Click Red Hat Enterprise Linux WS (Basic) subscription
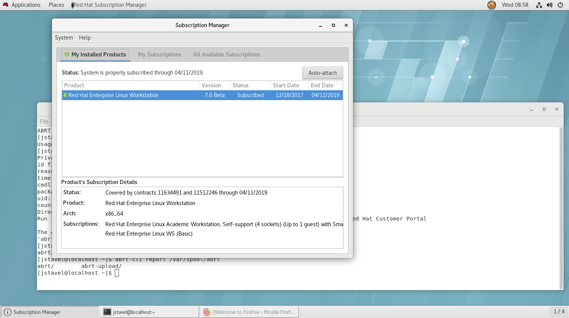The width and height of the screenshot is (569, 318). click(149, 234)
